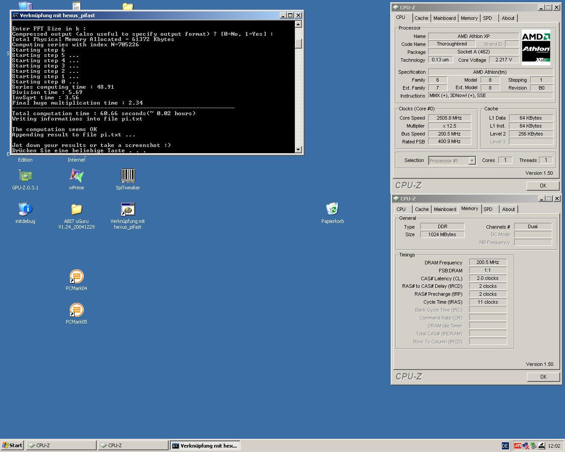Screen dimensions: 565x452
Task: Switch to CPU tab in lower CPU-Z
Action: pyautogui.click(x=401, y=209)
